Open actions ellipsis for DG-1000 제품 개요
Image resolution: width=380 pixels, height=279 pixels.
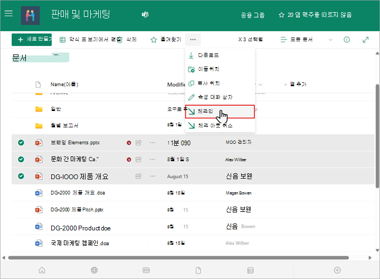pyautogui.click(x=153, y=176)
